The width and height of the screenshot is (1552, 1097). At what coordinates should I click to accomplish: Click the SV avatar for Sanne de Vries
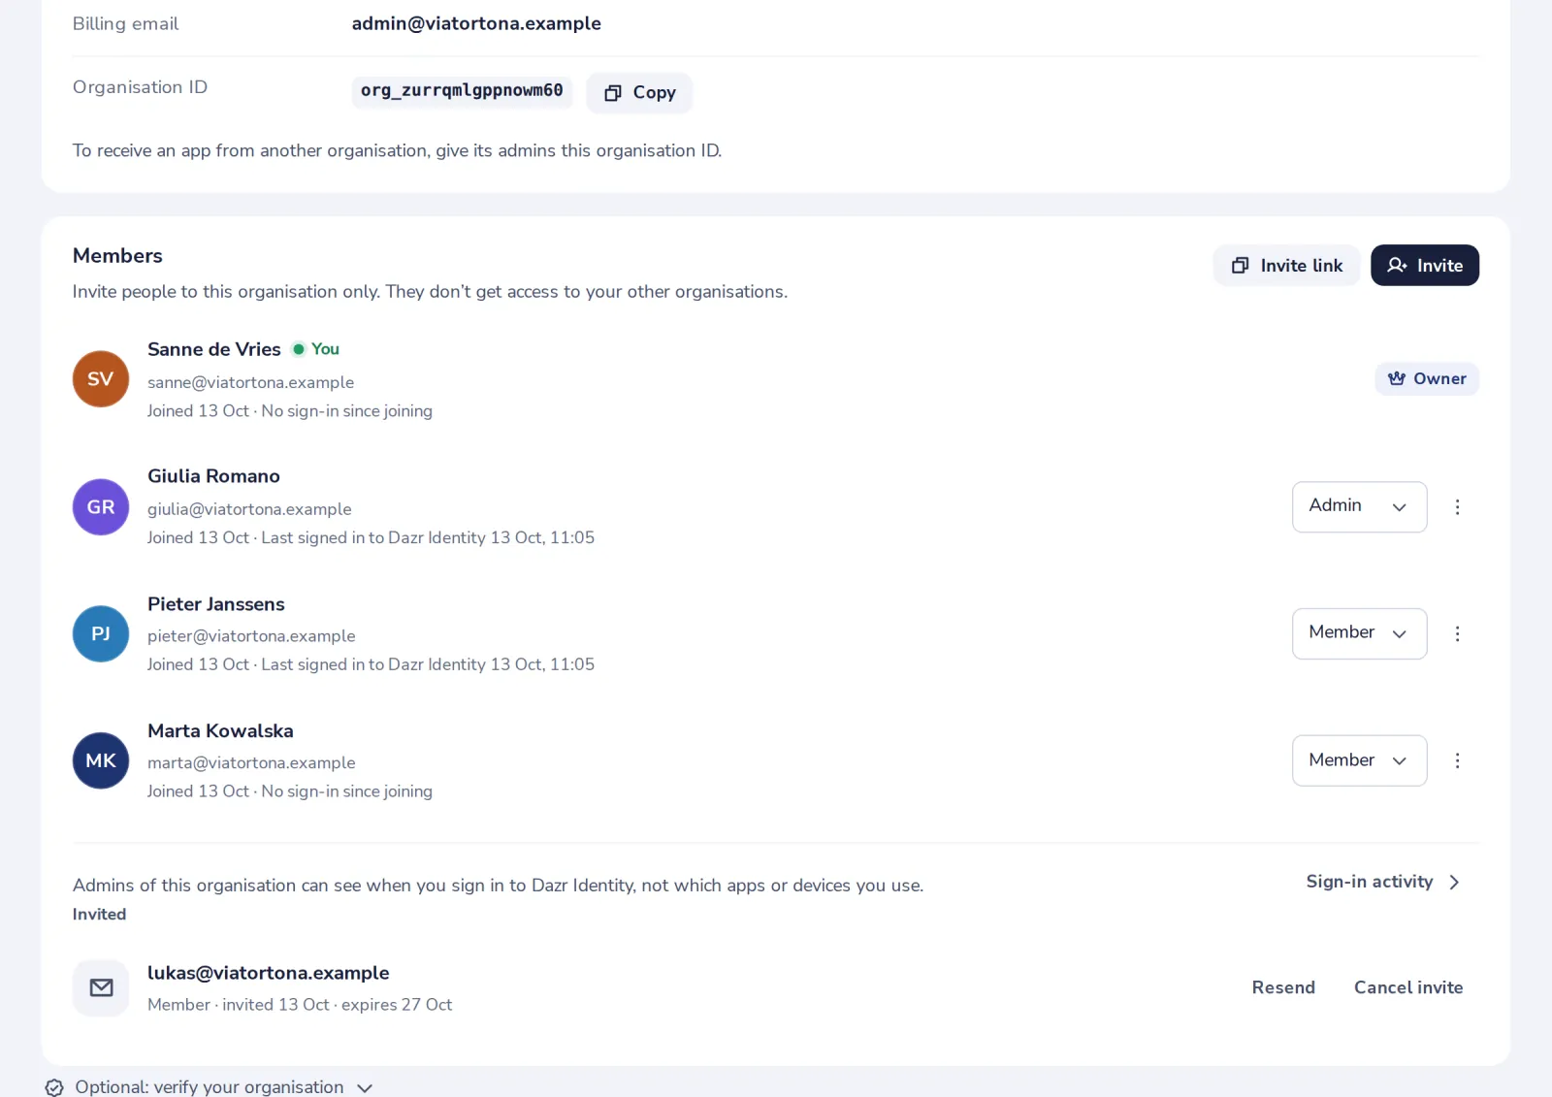coord(101,379)
